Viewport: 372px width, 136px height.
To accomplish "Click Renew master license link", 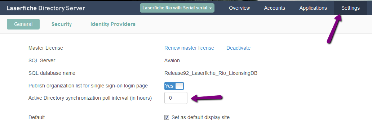I will pos(189,48).
